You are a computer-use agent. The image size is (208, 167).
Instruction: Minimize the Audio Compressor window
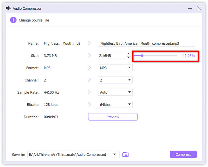(190, 9)
